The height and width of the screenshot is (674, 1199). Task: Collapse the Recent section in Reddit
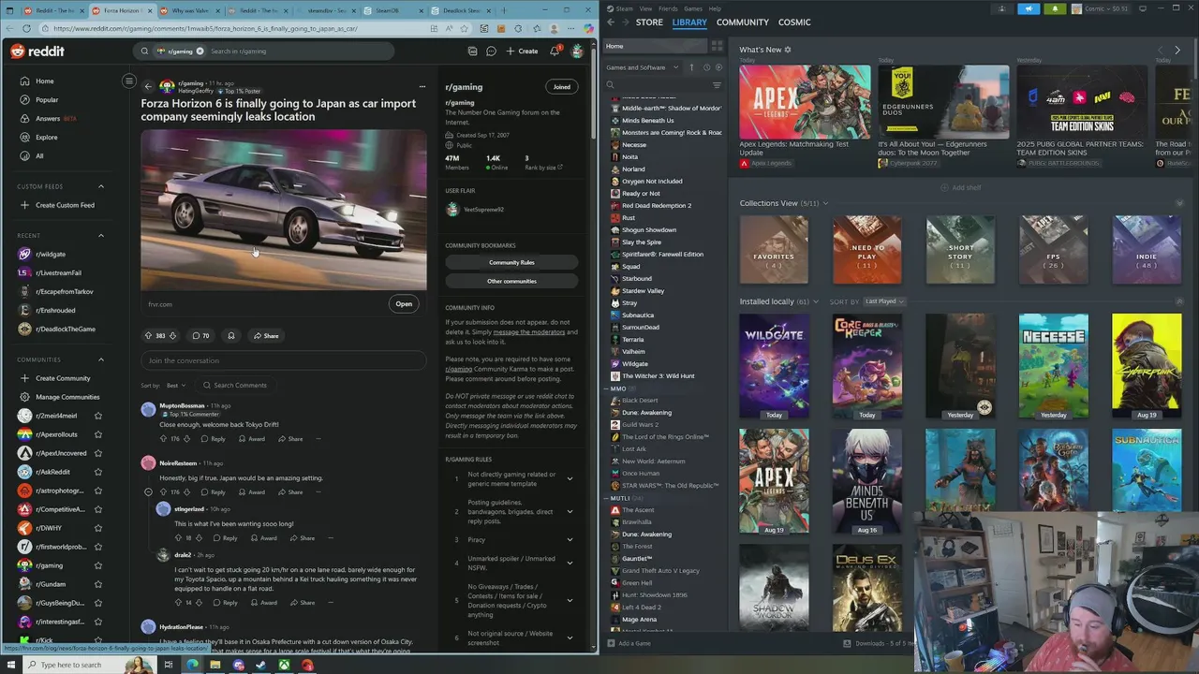[x=101, y=235]
